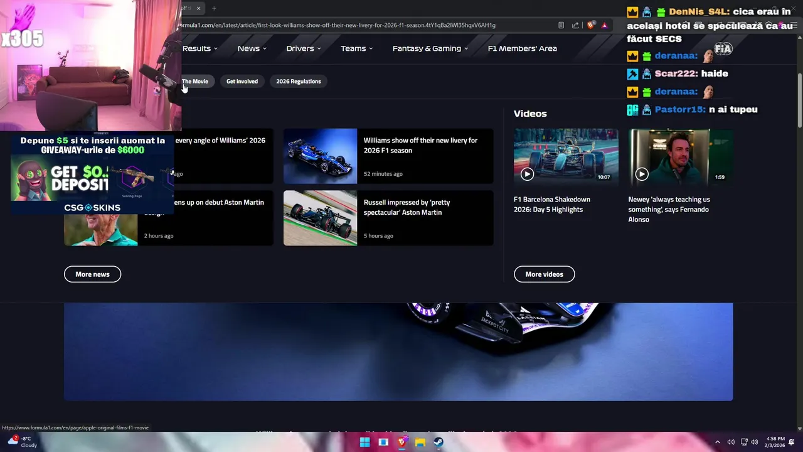Open the first volume speaker tray icon

point(731,442)
